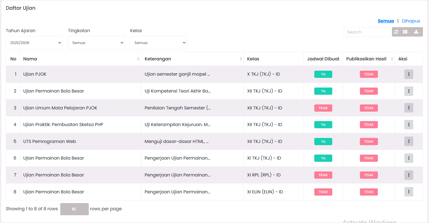Screen dimensions: 429x223
Task: Click TIDAK schedule badge for XI RPL row
Action: 323,175
